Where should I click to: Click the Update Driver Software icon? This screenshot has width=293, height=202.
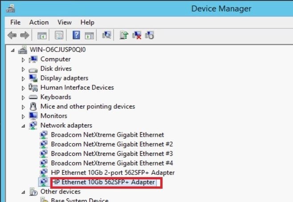124,35
